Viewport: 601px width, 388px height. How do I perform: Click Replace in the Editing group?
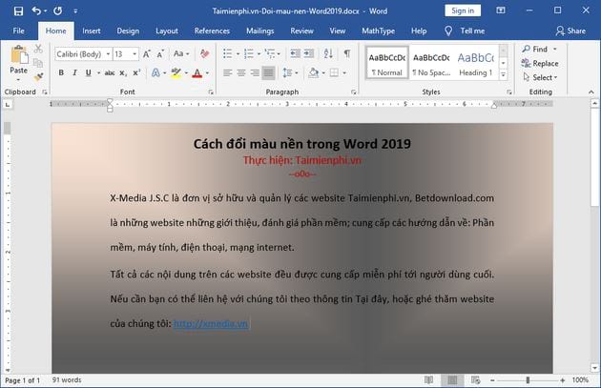coord(540,63)
